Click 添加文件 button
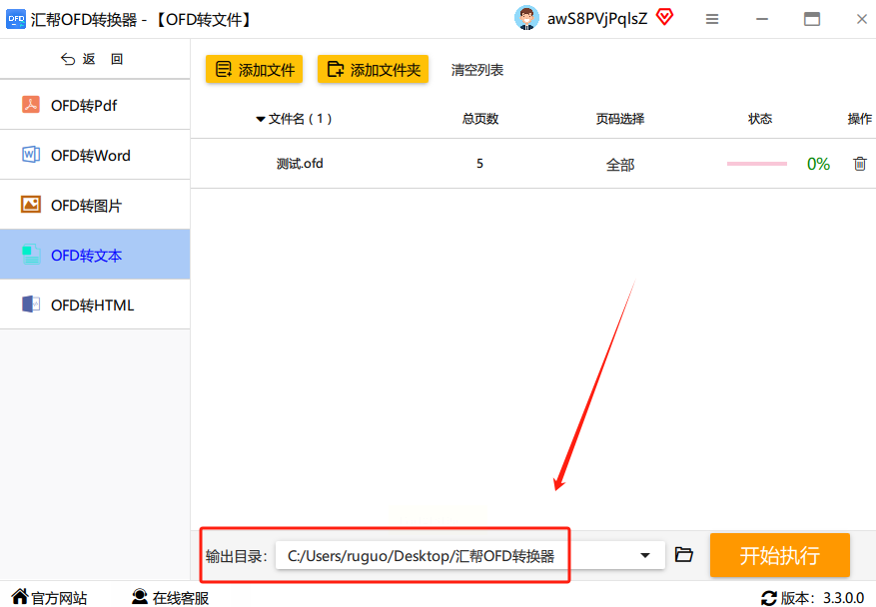 coord(254,69)
